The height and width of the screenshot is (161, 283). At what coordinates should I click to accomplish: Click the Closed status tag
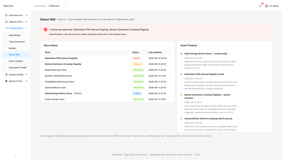(x=136, y=58)
